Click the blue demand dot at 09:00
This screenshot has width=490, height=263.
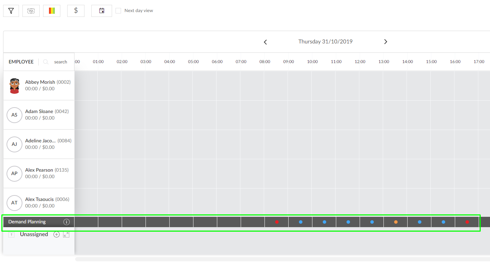301,222
